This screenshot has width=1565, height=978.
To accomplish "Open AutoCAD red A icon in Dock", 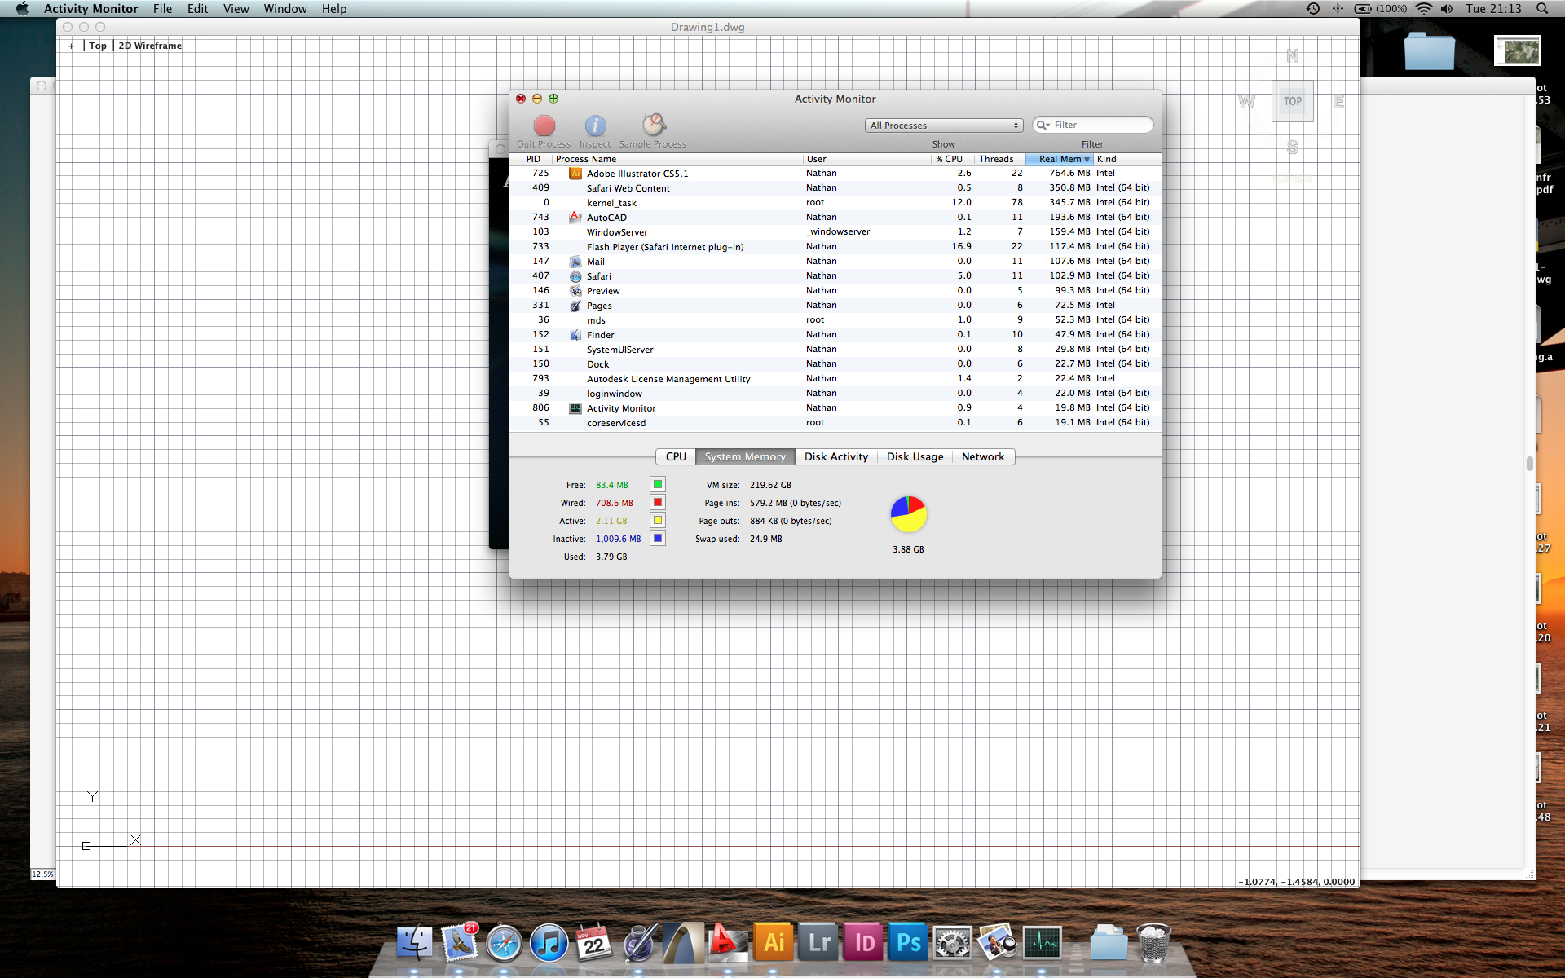I will [729, 943].
